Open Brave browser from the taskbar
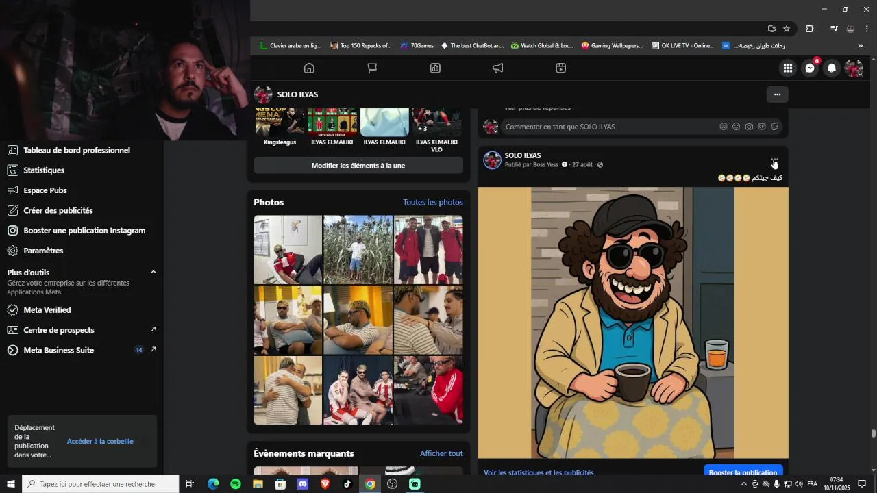The width and height of the screenshot is (877, 493). tap(325, 484)
